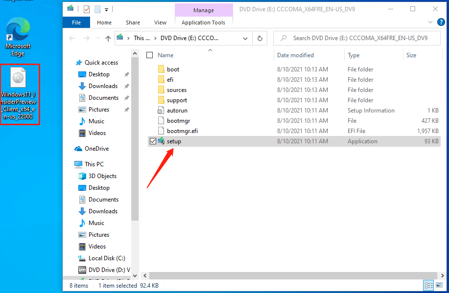
Task: Select the setup application icon
Action: tap(161, 141)
